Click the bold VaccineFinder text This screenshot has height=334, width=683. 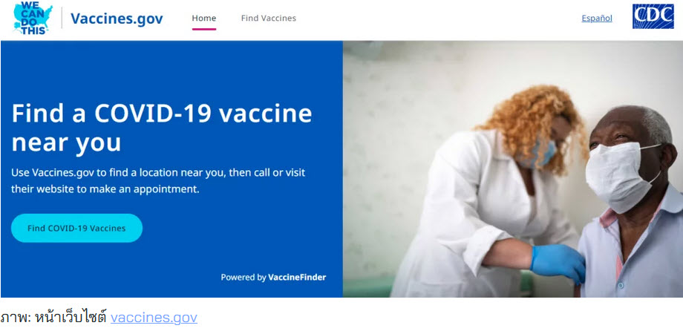[x=297, y=278]
